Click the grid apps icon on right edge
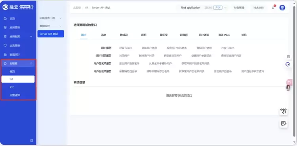Image resolution: width=297 pixels, height=146 pixels. 288,56
